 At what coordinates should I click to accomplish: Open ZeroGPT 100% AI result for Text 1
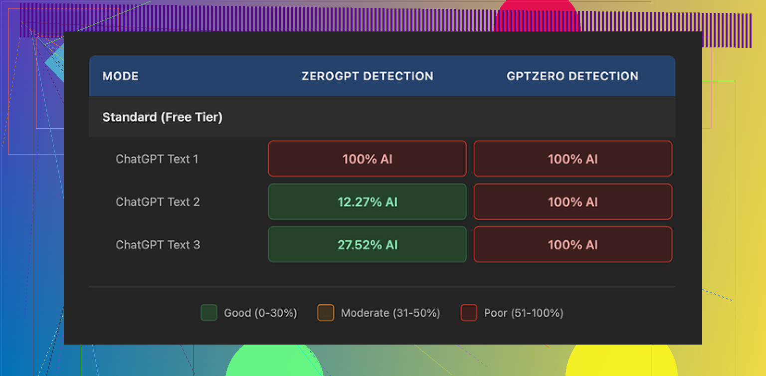click(x=368, y=159)
